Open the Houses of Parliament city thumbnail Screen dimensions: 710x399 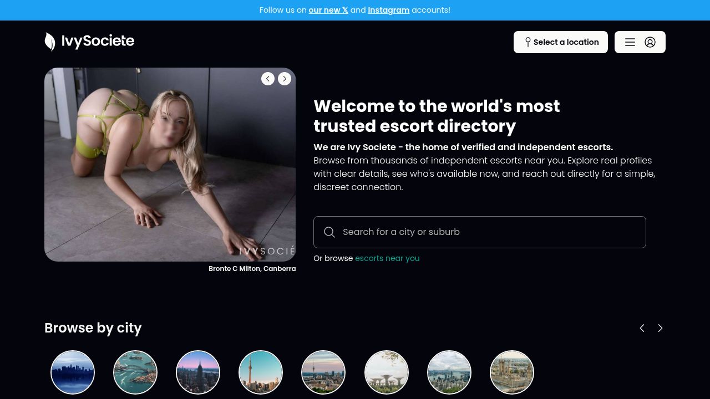[x=512, y=372]
